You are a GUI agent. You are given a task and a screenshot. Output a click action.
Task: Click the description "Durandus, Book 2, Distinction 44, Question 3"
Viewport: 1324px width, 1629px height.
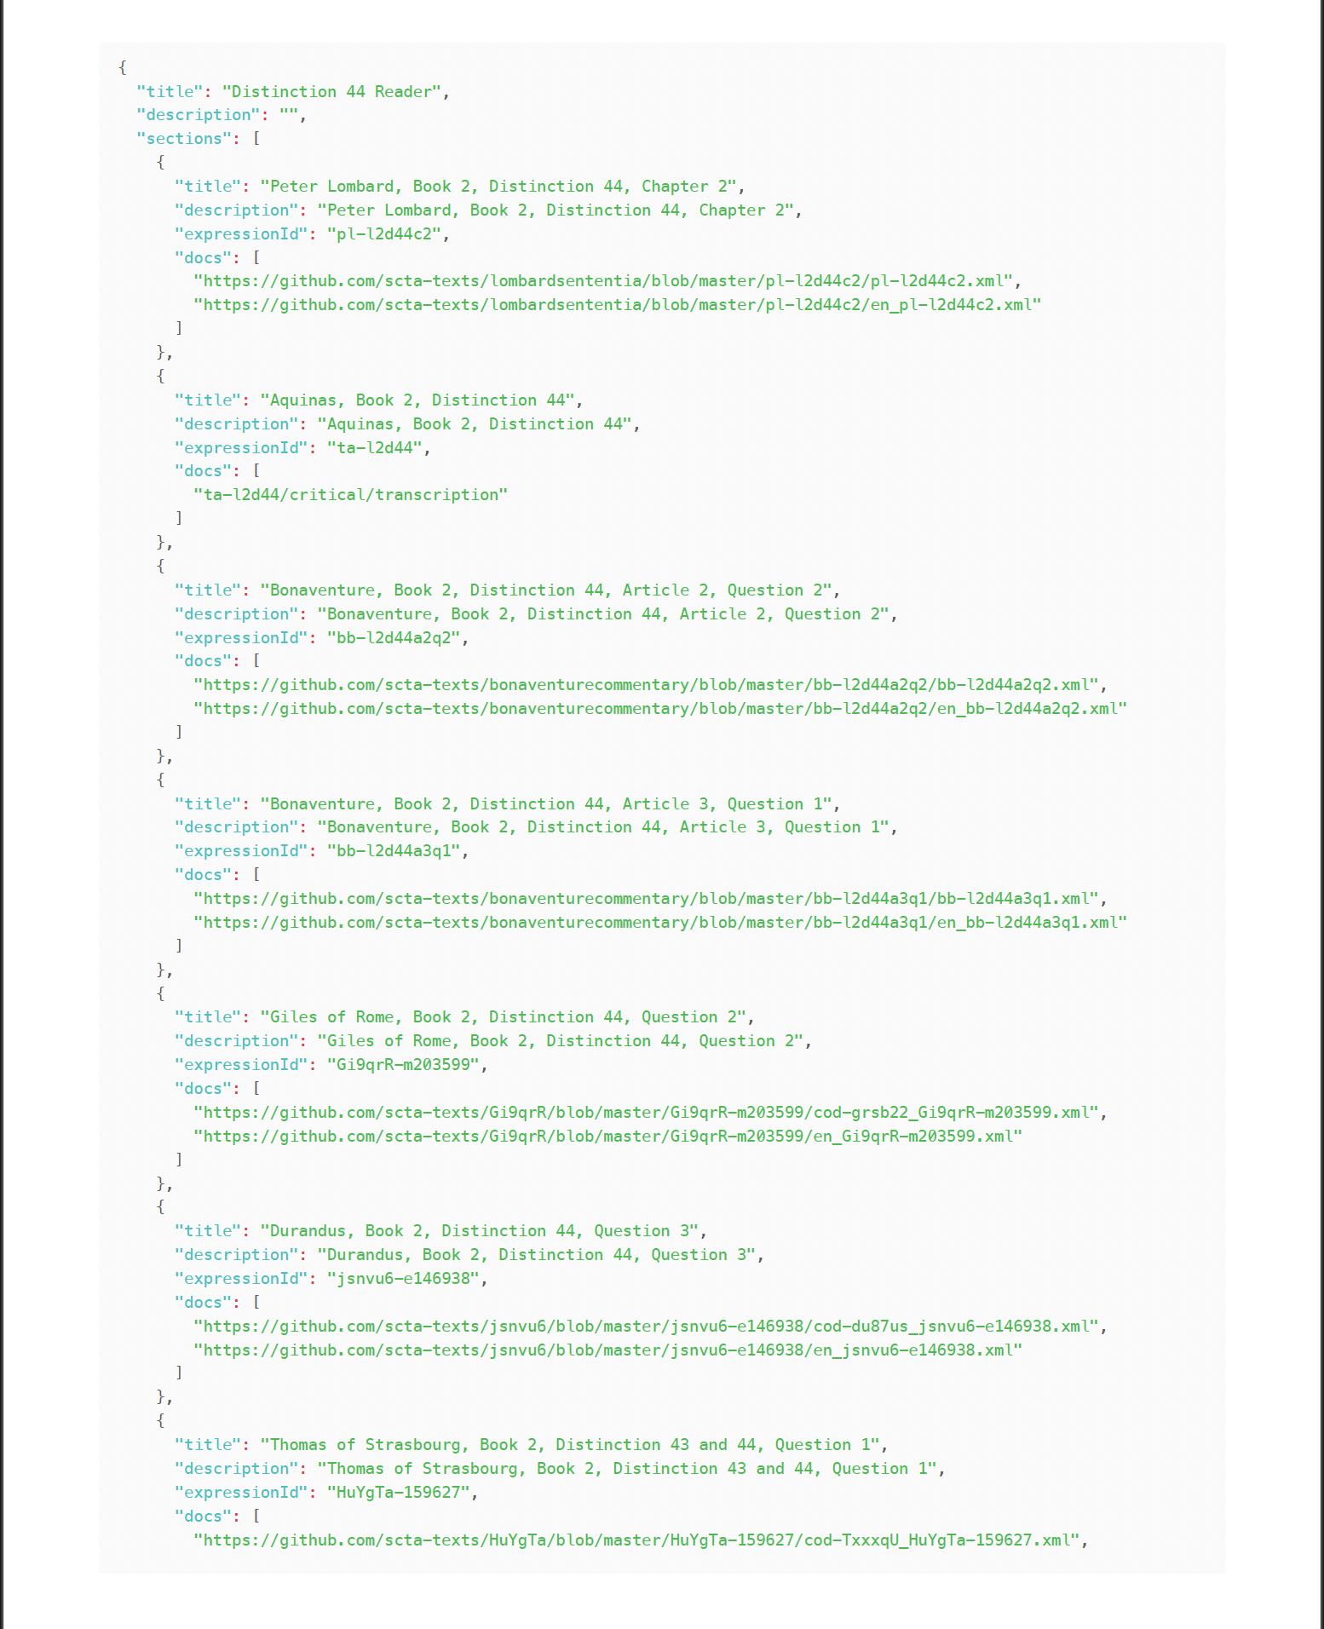click(x=537, y=1255)
